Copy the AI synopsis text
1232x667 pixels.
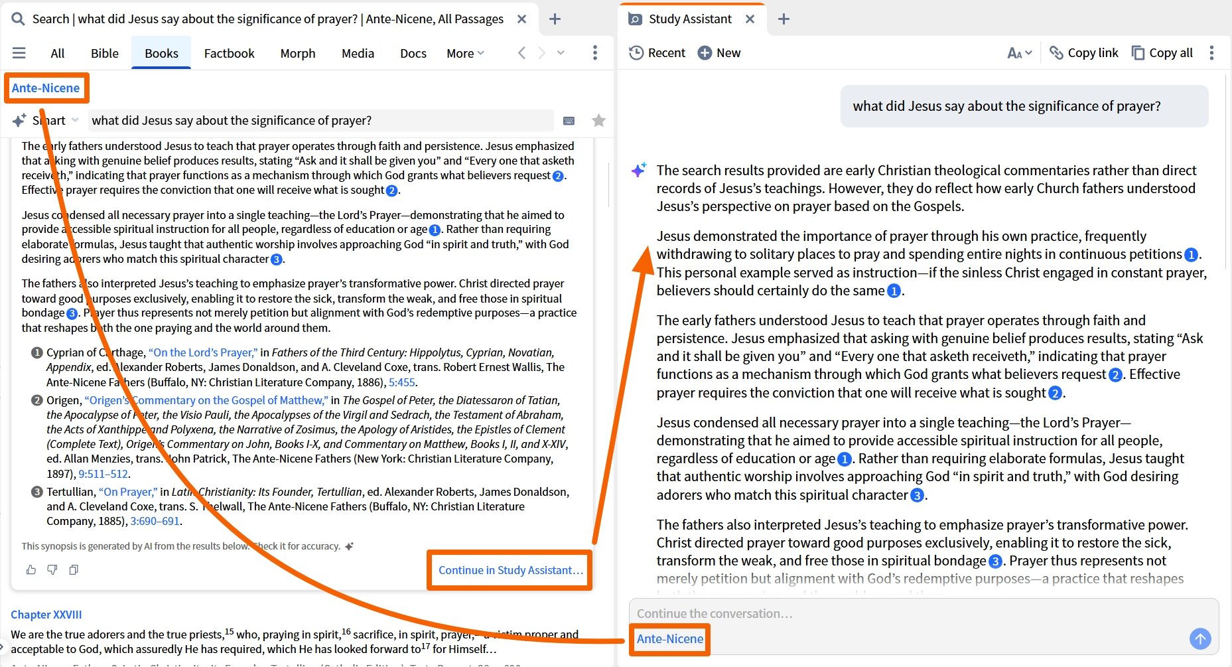(x=74, y=569)
